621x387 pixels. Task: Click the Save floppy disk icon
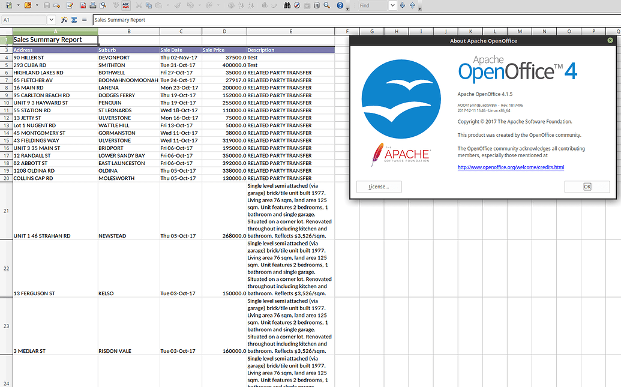[47, 5]
